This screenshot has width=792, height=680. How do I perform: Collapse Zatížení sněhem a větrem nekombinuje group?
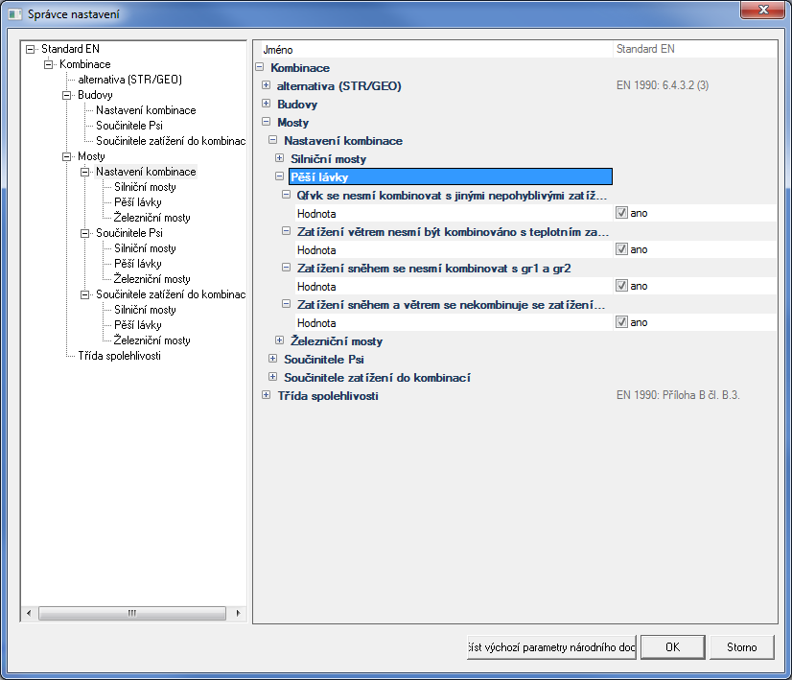coord(286,304)
